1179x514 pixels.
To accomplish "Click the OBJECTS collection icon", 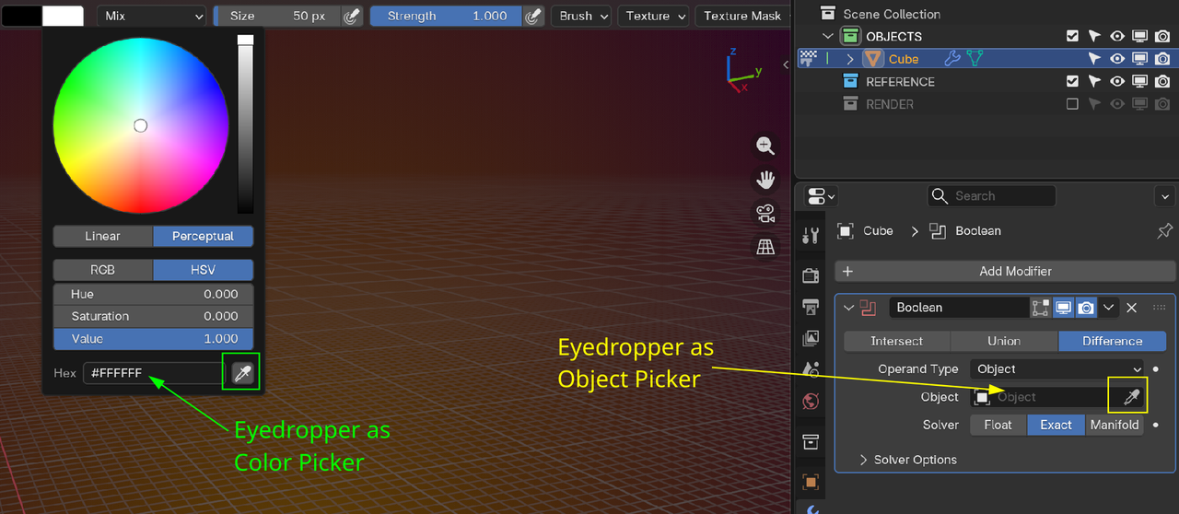I will point(850,37).
